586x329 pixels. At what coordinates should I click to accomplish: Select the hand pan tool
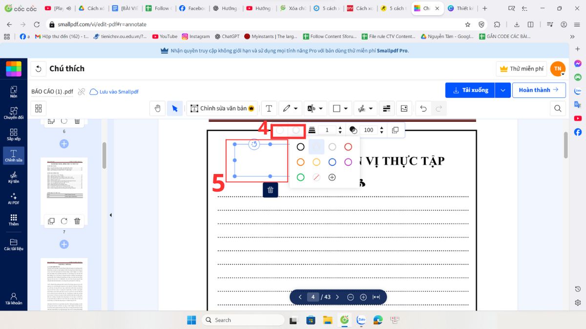157,108
